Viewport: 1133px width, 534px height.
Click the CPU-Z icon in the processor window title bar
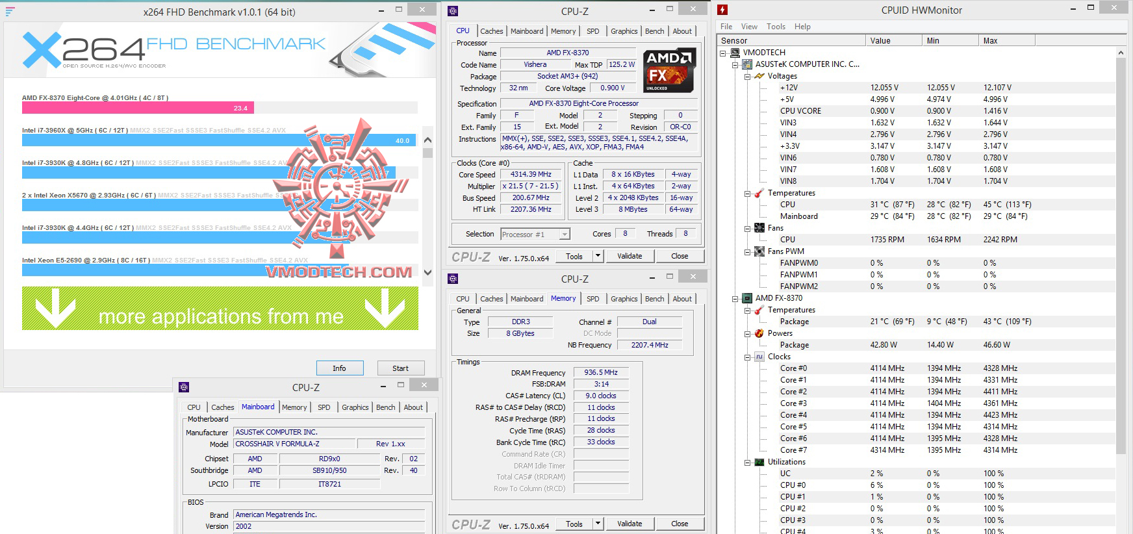click(453, 11)
